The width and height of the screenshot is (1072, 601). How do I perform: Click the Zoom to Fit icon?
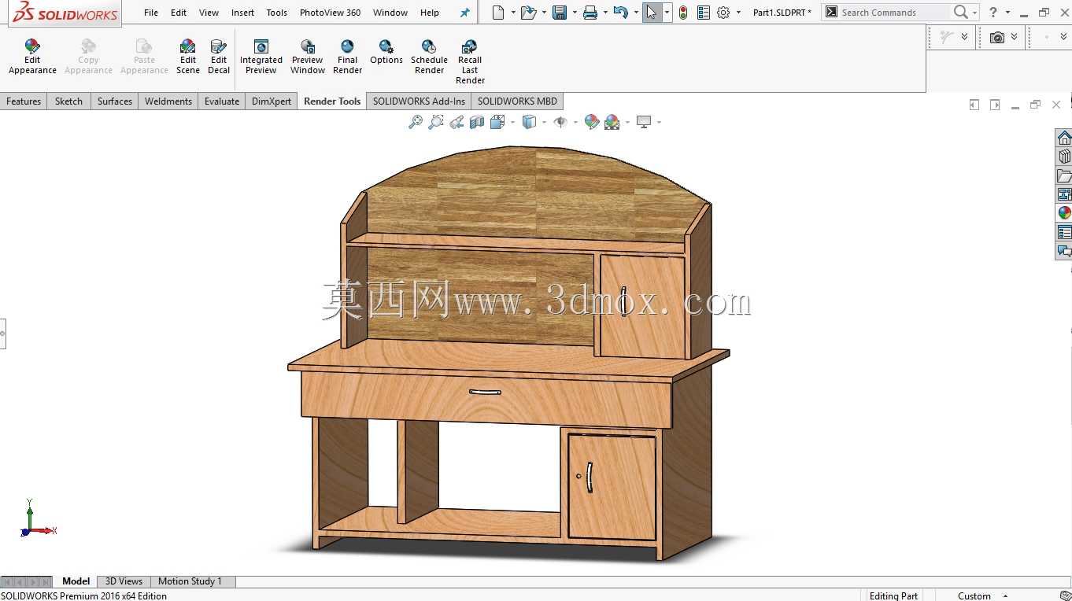point(416,122)
